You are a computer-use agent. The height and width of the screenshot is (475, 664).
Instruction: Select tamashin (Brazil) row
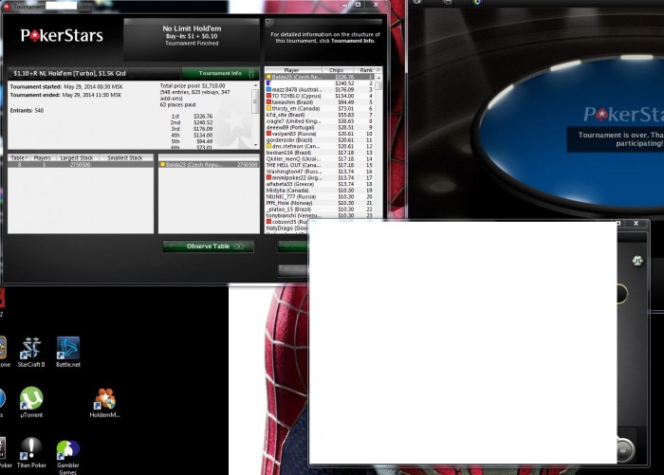pyautogui.click(x=320, y=102)
